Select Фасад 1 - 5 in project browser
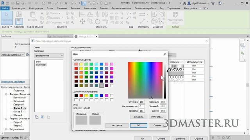This screenshot has width=250, height=140. 20,108
